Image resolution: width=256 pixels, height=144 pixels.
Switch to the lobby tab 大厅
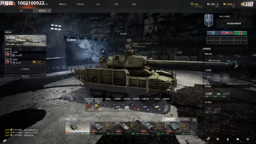pyautogui.click(x=21, y=11)
